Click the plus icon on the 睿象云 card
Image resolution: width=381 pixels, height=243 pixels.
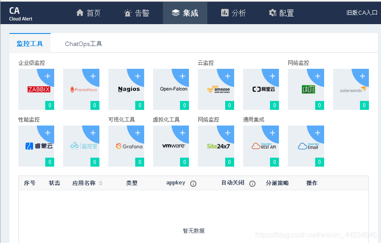(x=47, y=133)
